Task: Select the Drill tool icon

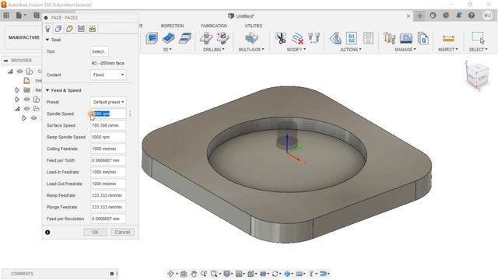Action: pos(205,38)
